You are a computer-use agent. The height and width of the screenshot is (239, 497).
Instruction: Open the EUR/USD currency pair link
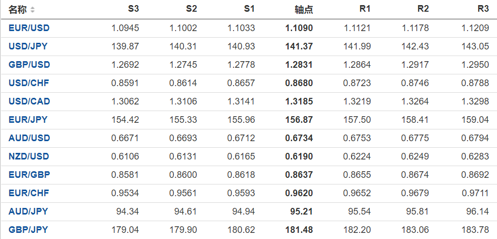coord(29,28)
